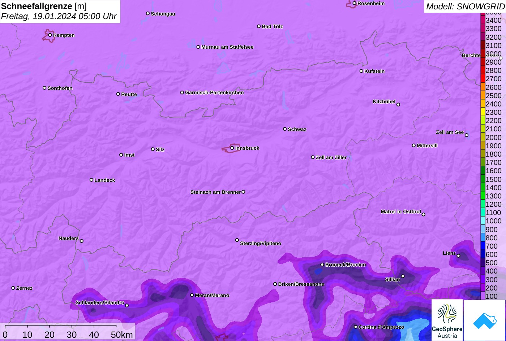Viewport: 506px width, 341px height.
Task: Select the Schlanders/Silandro location dot
Action: pyautogui.click(x=126, y=306)
